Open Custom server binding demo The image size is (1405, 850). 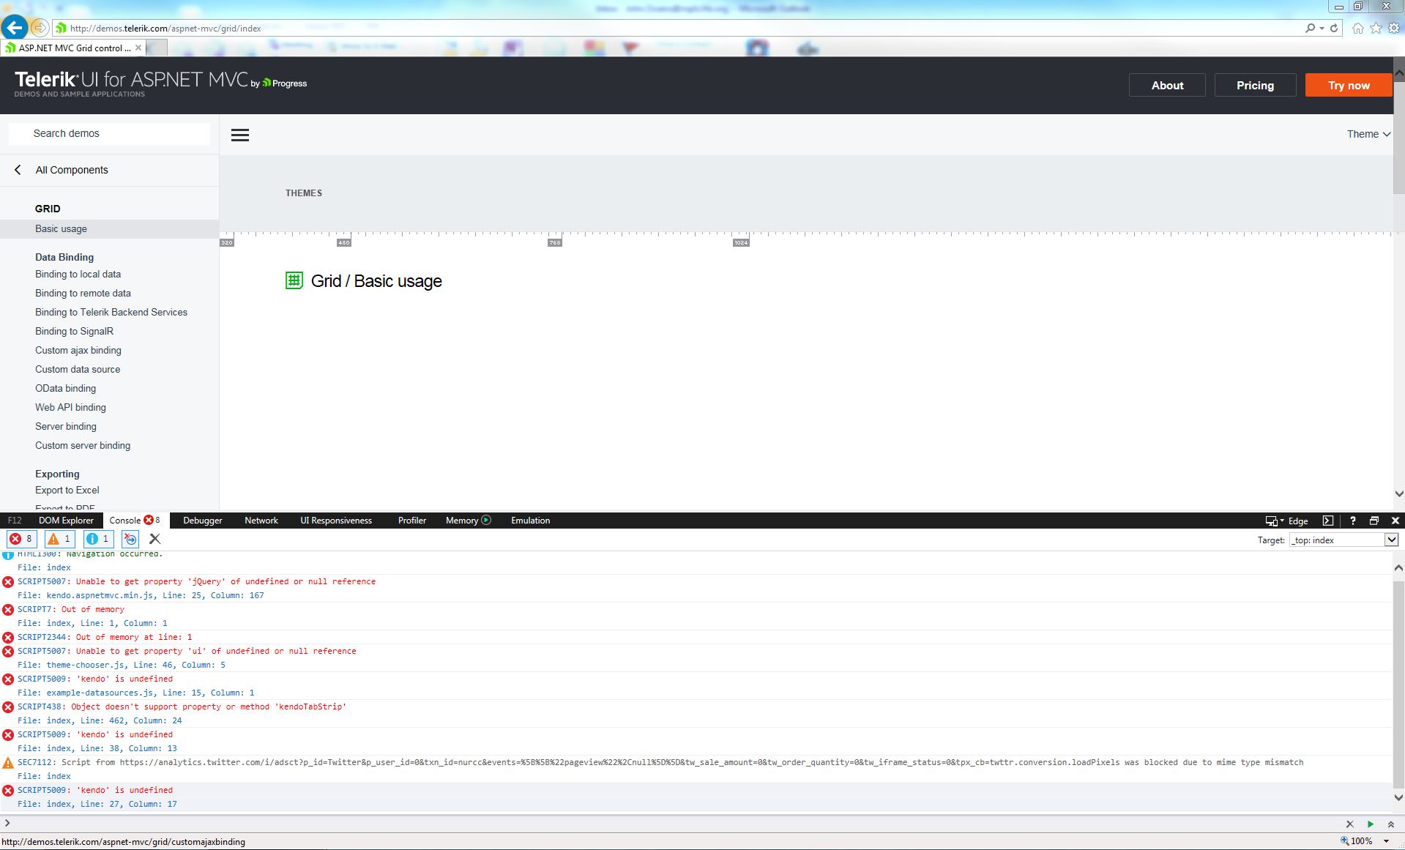(83, 445)
